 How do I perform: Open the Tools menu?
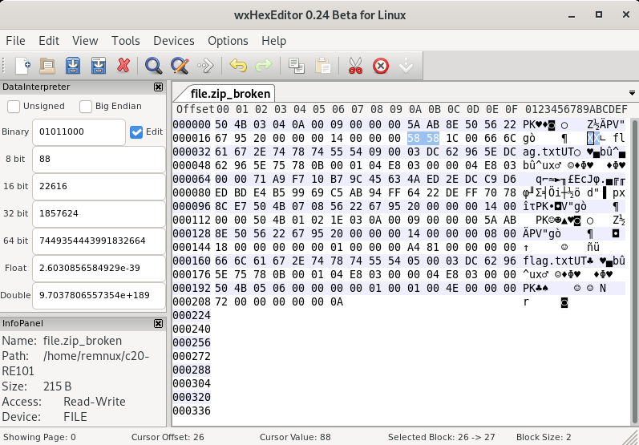pyautogui.click(x=126, y=41)
